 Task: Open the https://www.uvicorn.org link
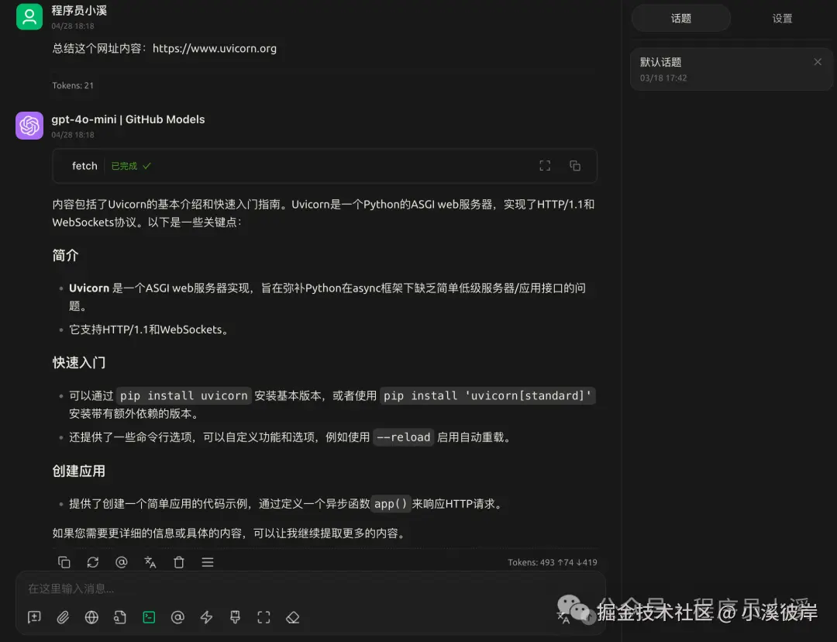(x=215, y=49)
